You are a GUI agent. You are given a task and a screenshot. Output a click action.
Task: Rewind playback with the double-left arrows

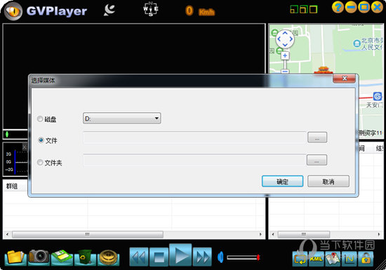(x=139, y=257)
